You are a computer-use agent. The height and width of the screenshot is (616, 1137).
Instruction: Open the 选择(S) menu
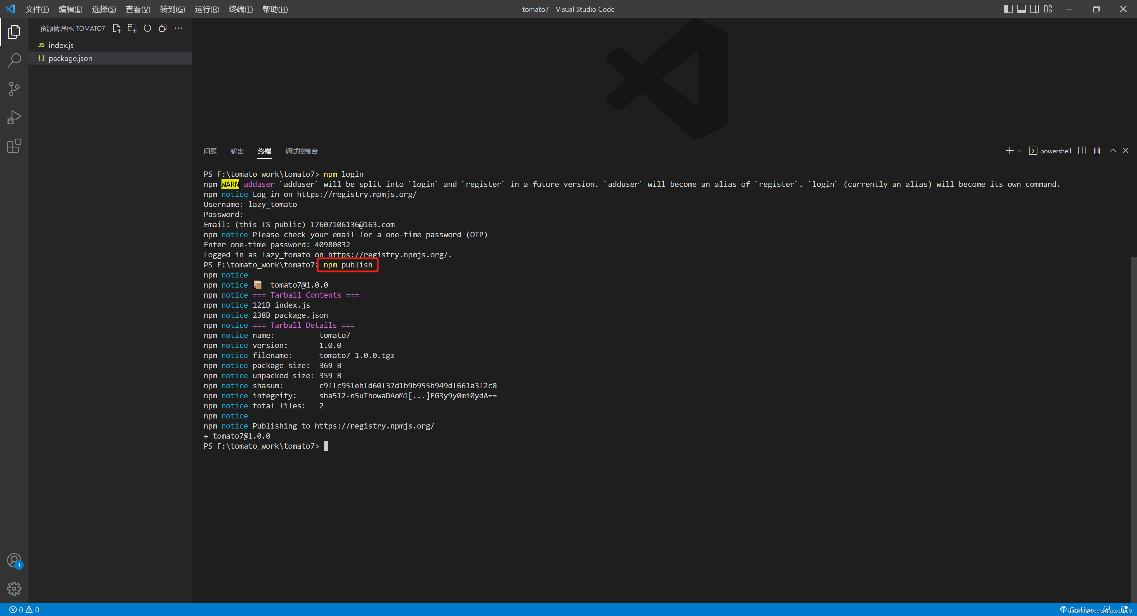[x=104, y=9]
